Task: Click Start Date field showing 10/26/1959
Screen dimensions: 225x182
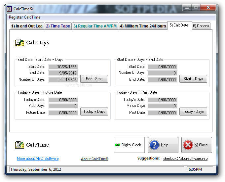Action: pyautogui.click(x=63, y=67)
